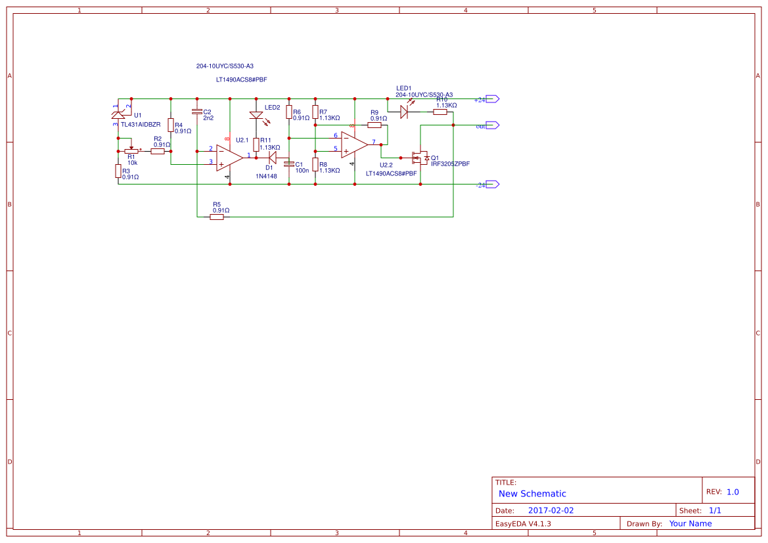The width and height of the screenshot is (768, 543).
Task: Select capacitor C1 100n symbol
Action: click(288, 164)
